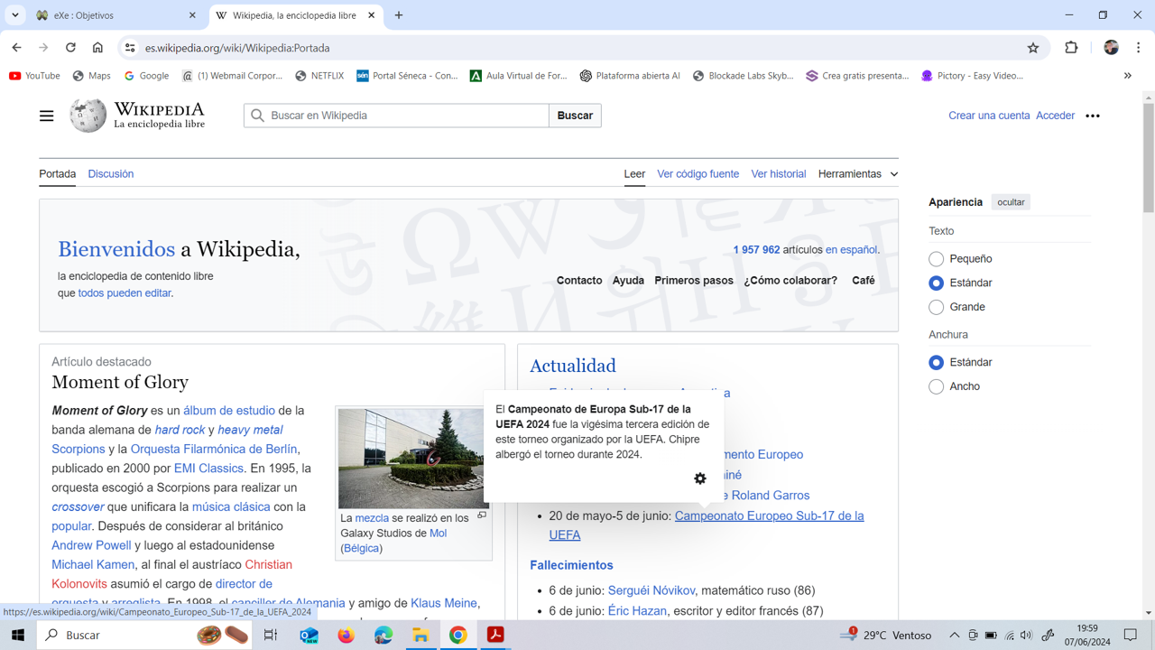The image size is (1155, 650).
Task: Select Pequeño text size option
Action: tap(937, 259)
